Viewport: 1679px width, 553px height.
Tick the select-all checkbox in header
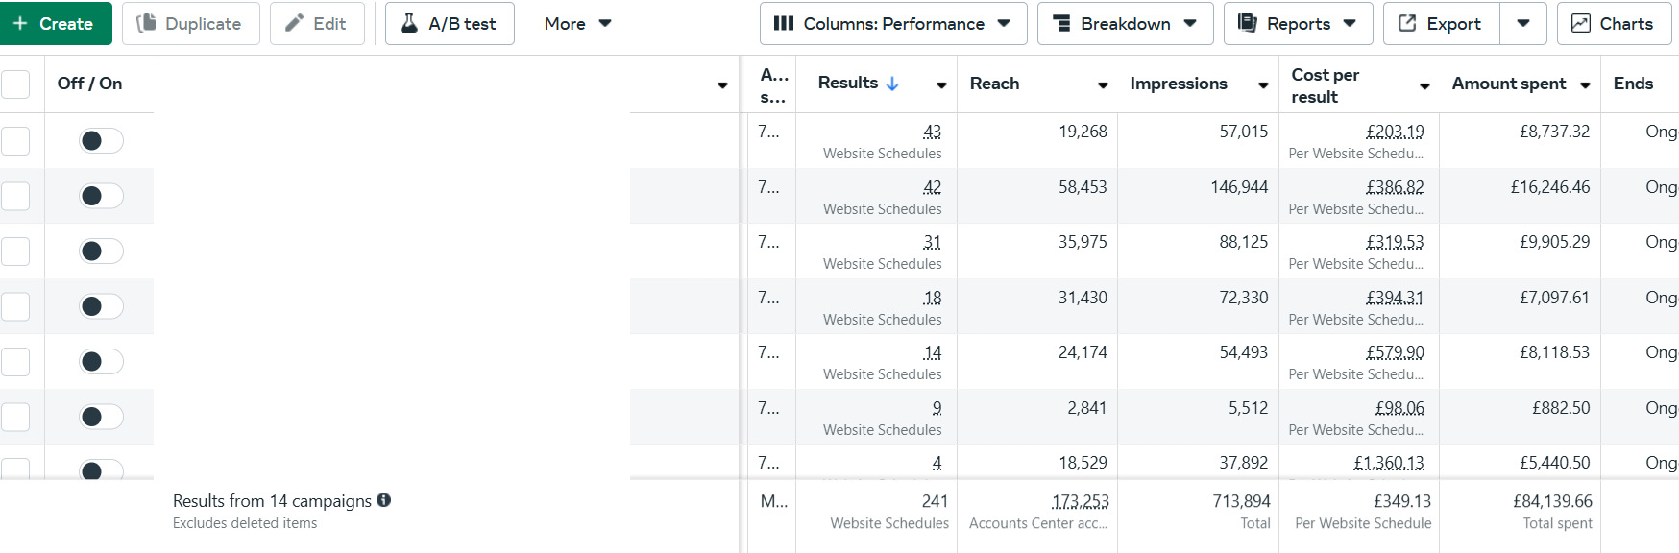click(x=15, y=84)
